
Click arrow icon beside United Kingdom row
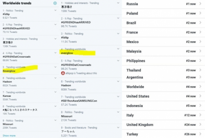(201, 125)
